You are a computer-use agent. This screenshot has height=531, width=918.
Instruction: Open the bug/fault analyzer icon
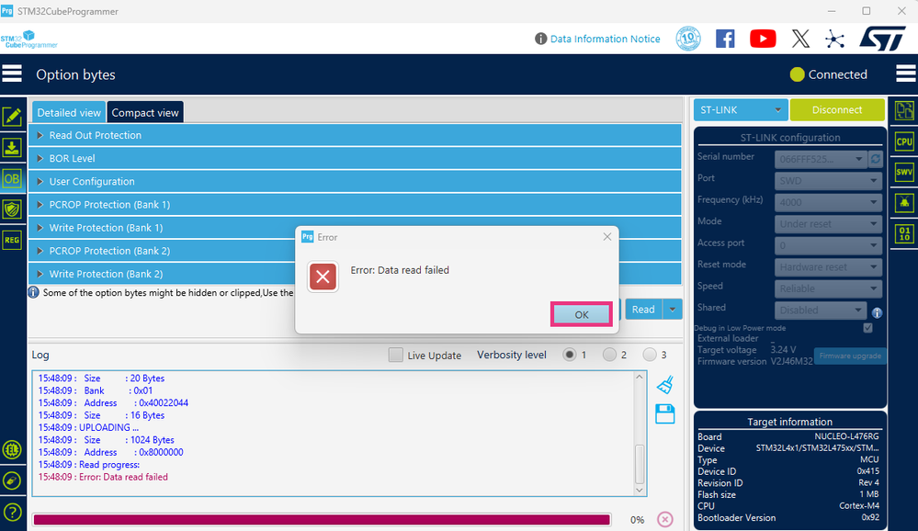[x=904, y=203]
